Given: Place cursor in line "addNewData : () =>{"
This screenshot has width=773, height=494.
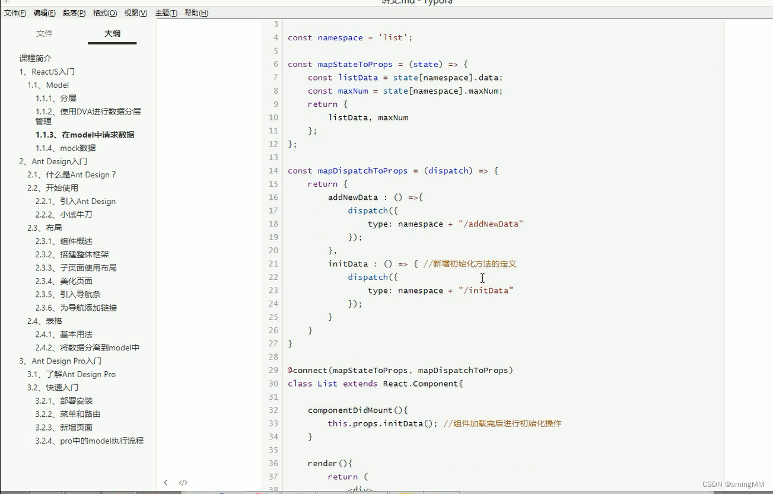Looking at the screenshot, I should tap(375, 197).
